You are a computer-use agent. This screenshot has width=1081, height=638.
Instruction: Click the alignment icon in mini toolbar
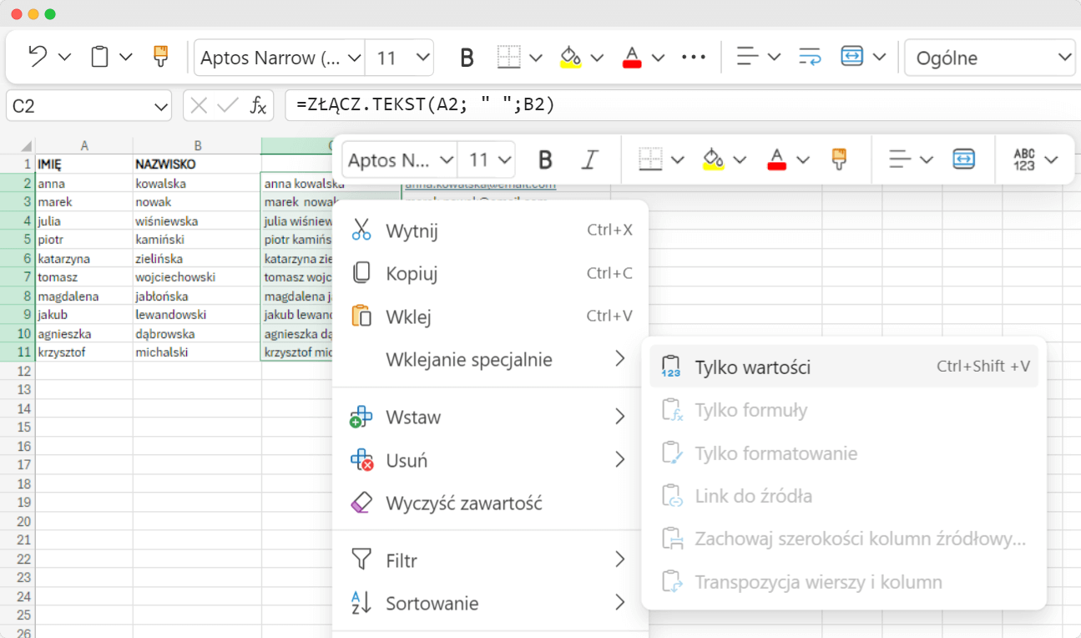point(900,159)
